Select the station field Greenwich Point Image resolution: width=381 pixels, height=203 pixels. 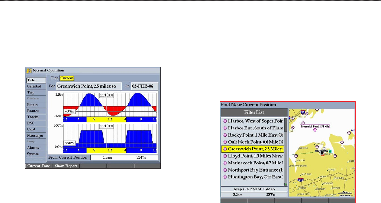click(89, 86)
